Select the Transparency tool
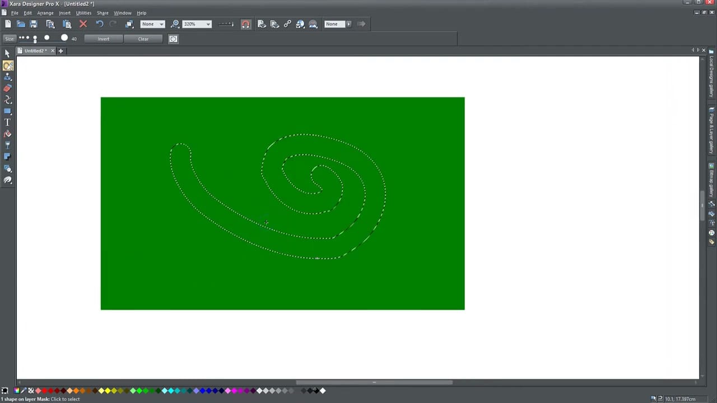This screenshot has height=403, width=717. 7,144
